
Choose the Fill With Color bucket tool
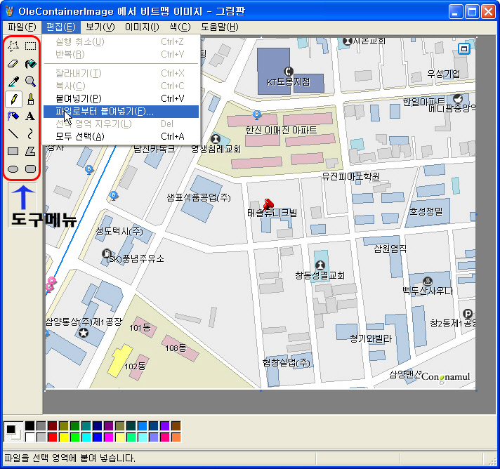(30, 64)
